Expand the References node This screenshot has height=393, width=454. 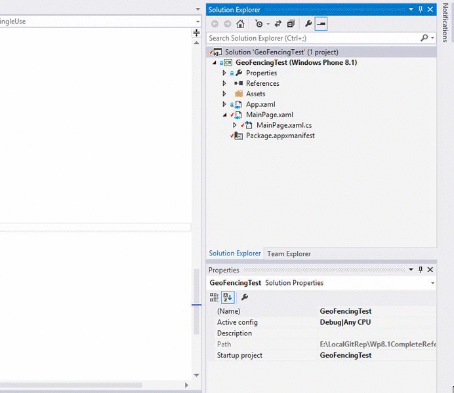(x=224, y=84)
